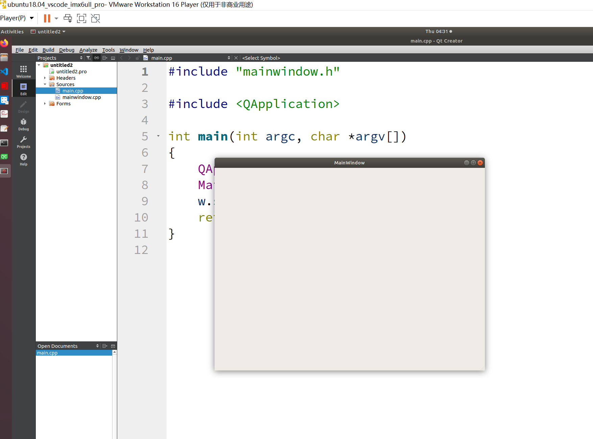Open the Terminal from the dock
The width and height of the screenshot is (593, 439).
(4, 143)
